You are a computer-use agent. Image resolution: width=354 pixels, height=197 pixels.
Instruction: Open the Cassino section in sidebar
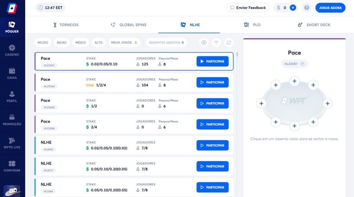pyautogui.click(x=12, y=50)
